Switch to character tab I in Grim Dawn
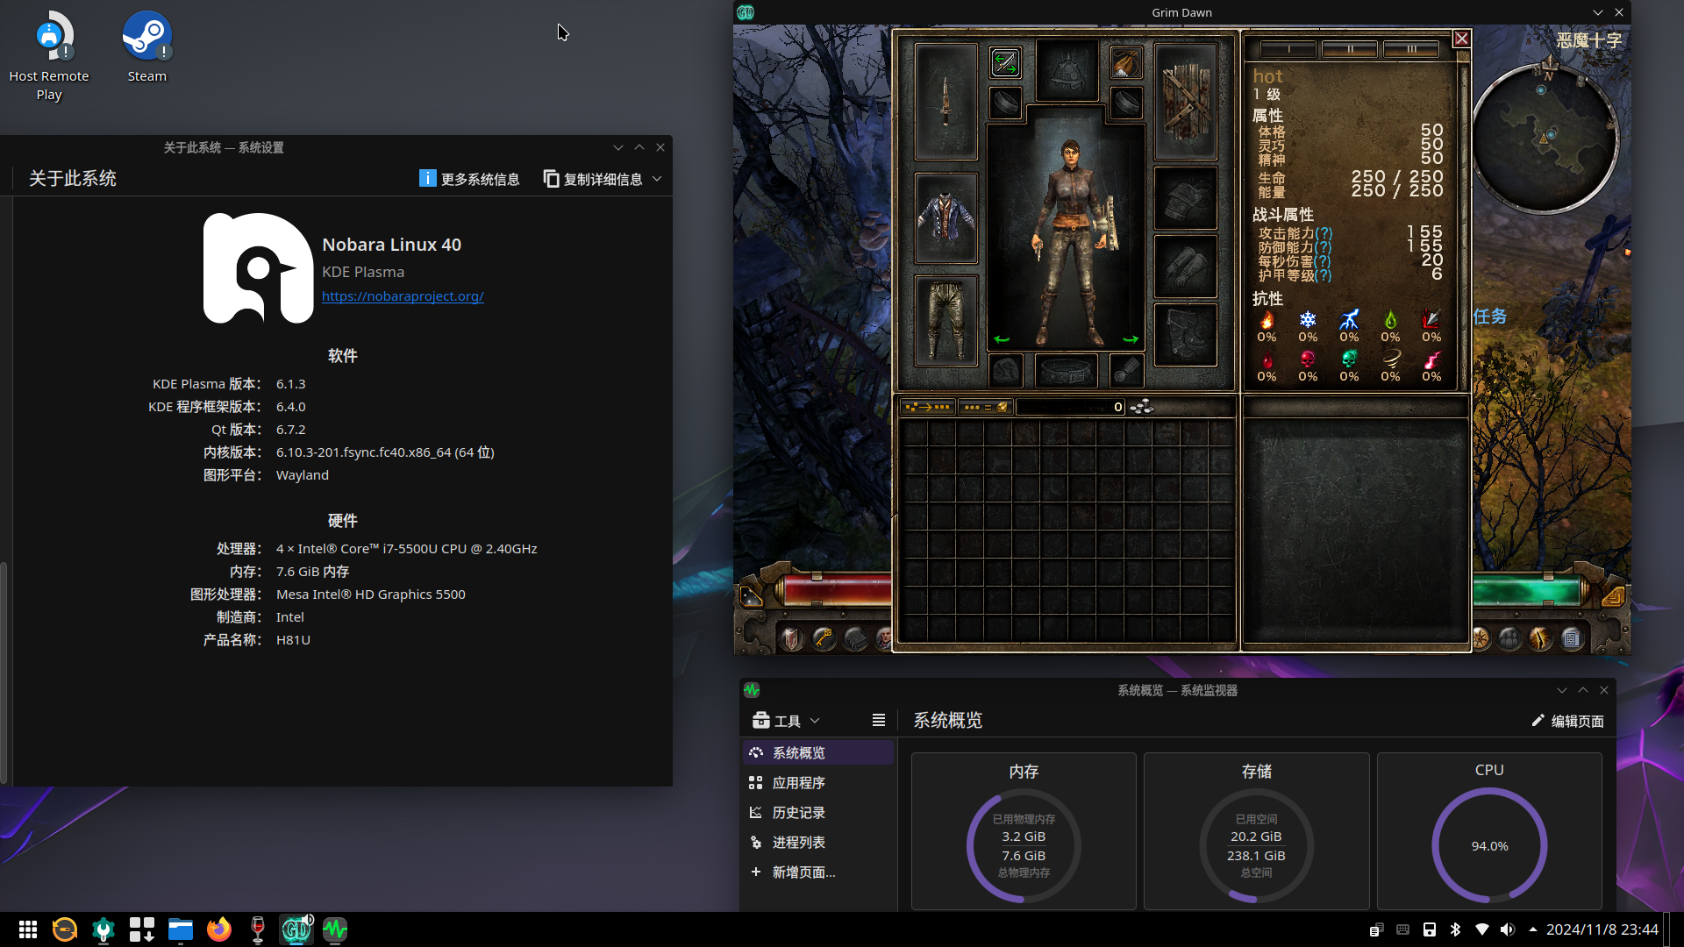Viewport: 1684px width, 947px height. pyautogui.click(x=1288, y=49)
